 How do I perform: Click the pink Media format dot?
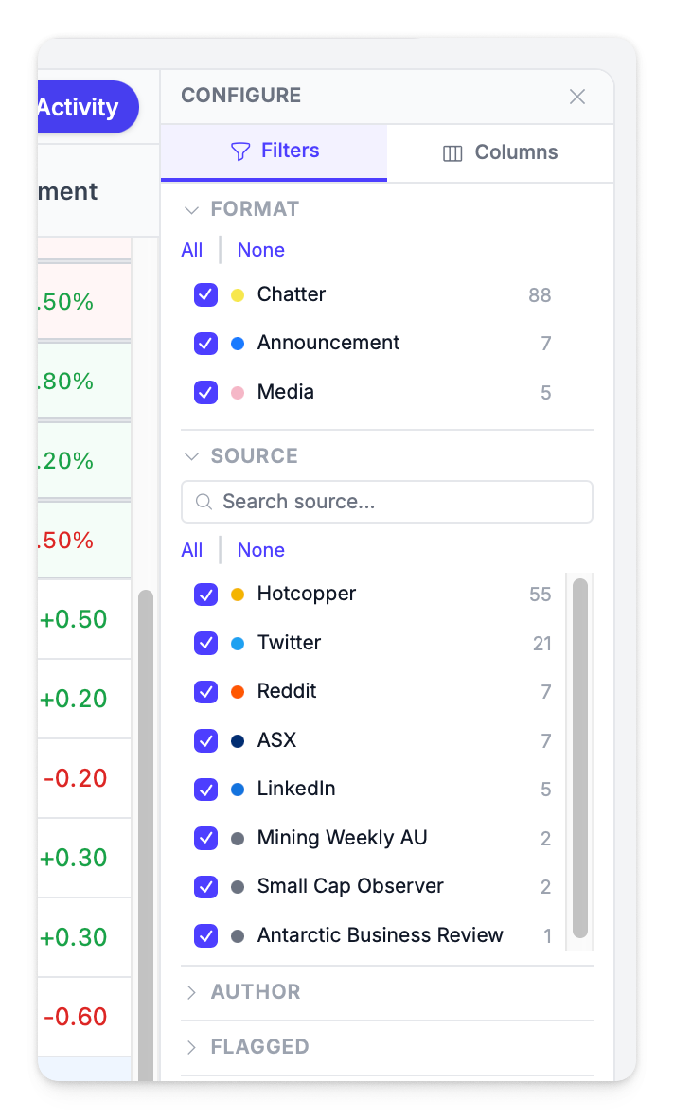238,393
